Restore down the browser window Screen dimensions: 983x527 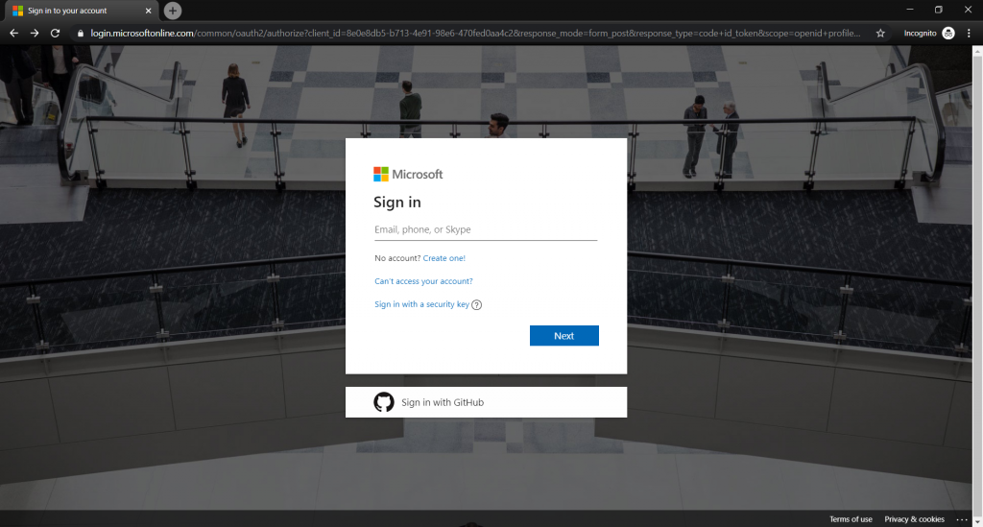tap(939, 10)
